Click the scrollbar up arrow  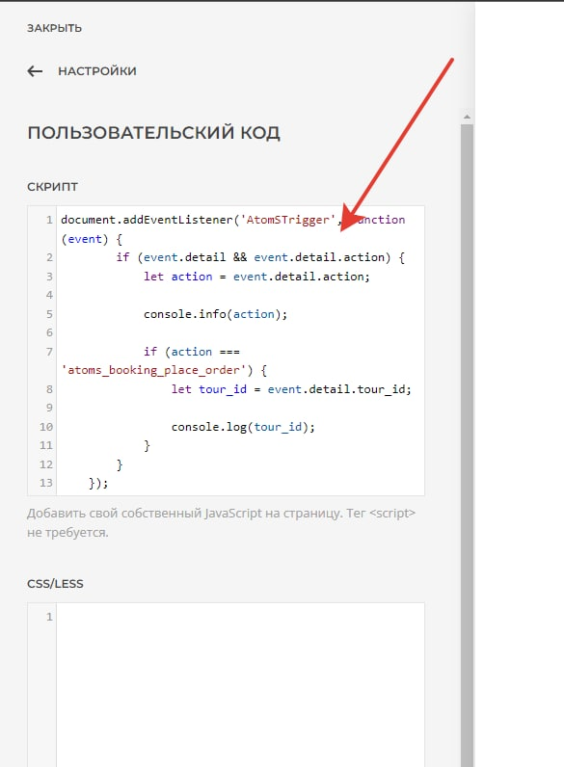click(467, 117)
